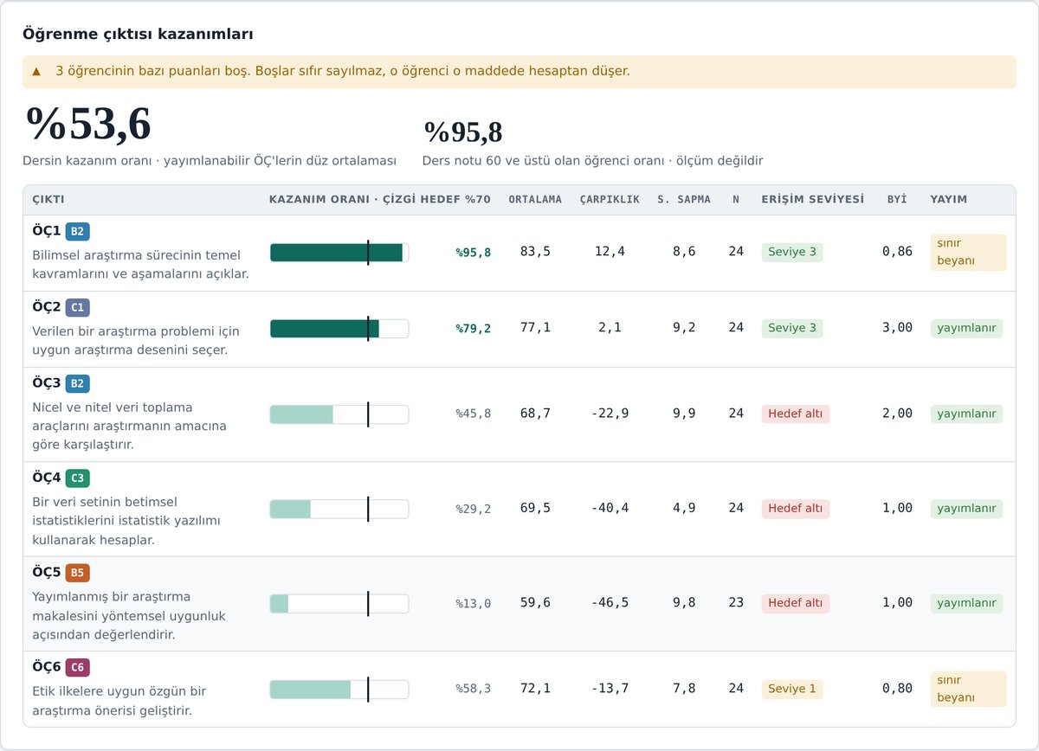
Task: Click the sınır beyanı tag in the ÖÇ6 row
Action: pyautogui.click(x=968, y=690)
